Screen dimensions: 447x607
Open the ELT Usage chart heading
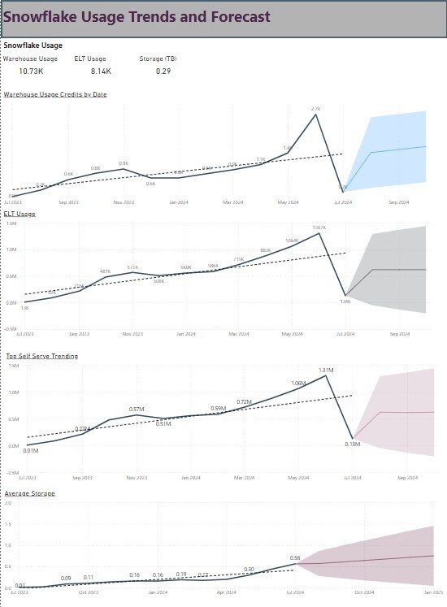[x=20, y=214]
